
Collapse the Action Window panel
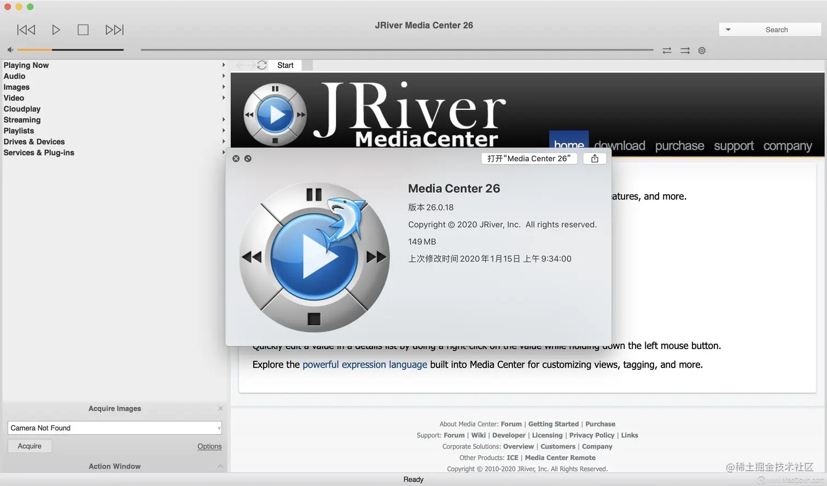[x=220, y=466]
